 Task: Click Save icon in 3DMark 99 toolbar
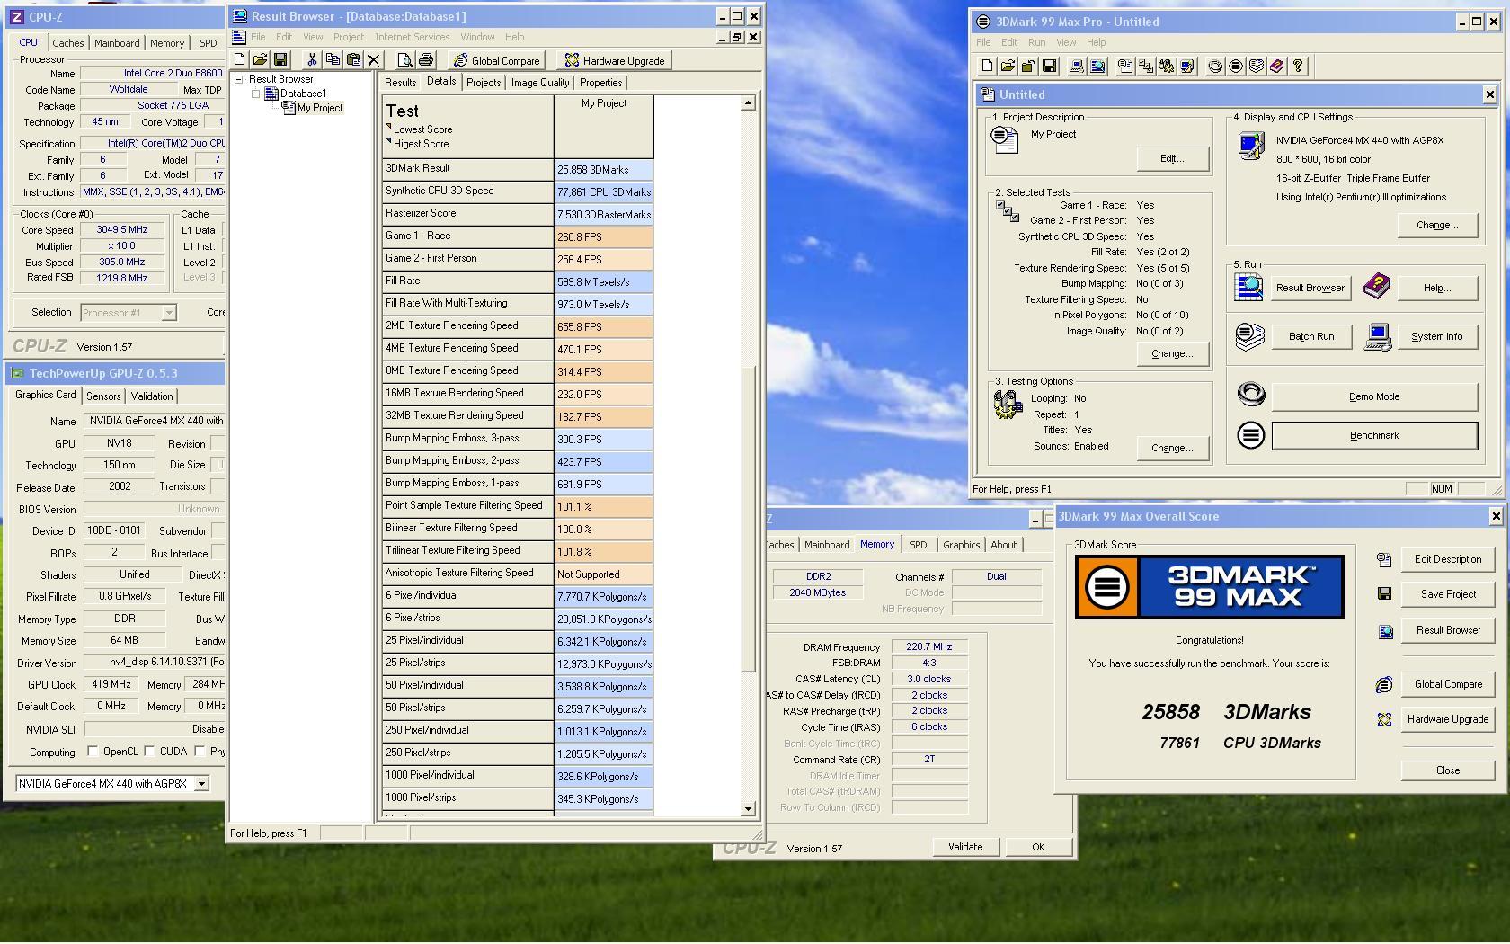tap(1049, 66)
